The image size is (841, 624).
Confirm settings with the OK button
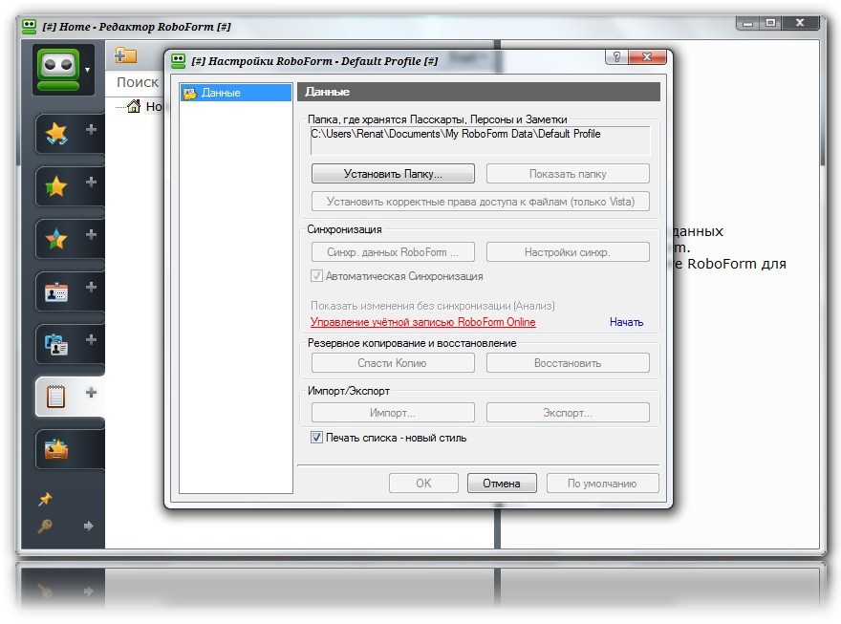tap(423, 483)
